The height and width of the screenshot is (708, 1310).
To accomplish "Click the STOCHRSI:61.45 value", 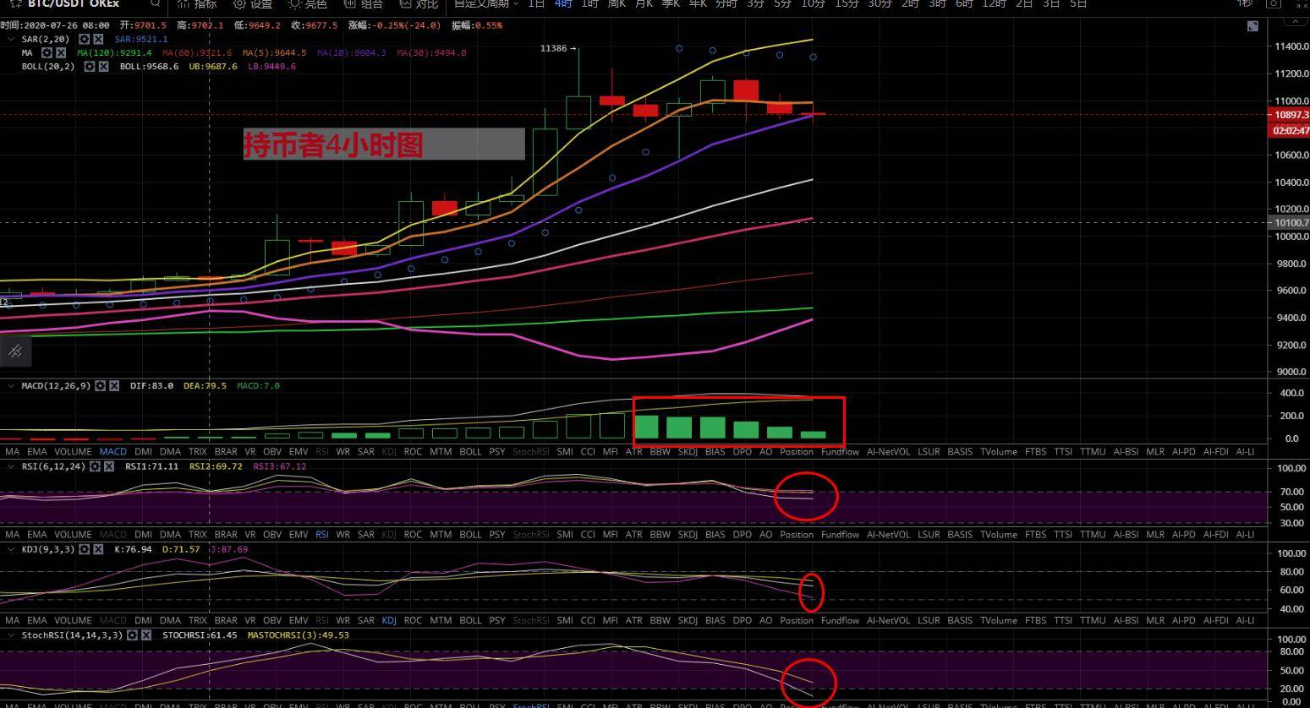I will 200,634.
